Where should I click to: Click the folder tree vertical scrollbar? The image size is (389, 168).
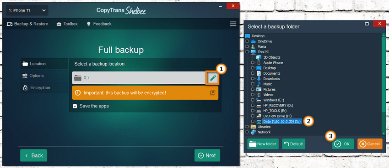tap(384, 74)
